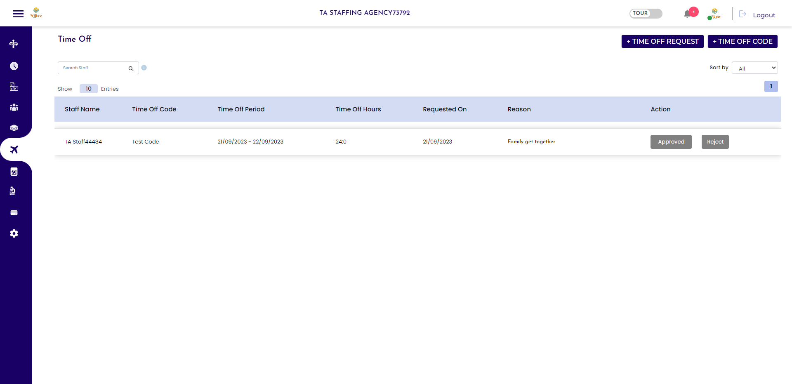Viewport: 792px width, 384px height.
Task: Click the info tooltip beside the search box
Action: [144, 67]
